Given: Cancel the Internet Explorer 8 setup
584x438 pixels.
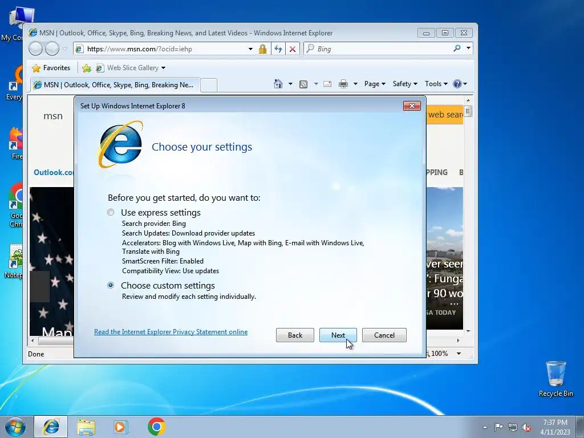Looking at the screenshot, I should point(384,335).
